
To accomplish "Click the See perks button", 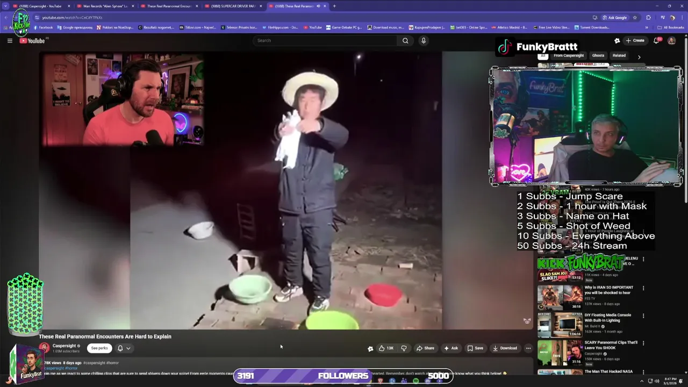I will pos(99,348).
